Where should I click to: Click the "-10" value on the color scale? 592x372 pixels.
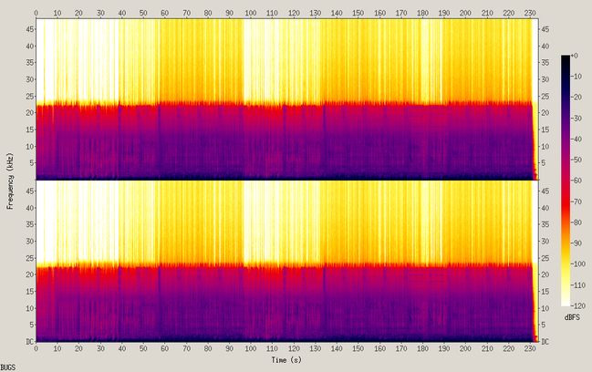pyautogui.click(x=577, y=77)
